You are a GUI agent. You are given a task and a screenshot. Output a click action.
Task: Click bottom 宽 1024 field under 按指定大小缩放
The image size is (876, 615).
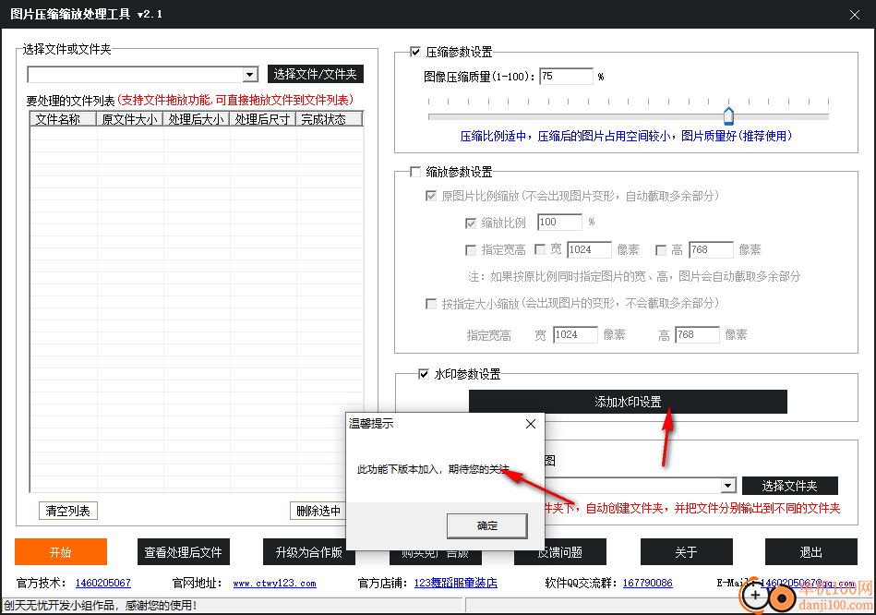(x=575, y=334)
